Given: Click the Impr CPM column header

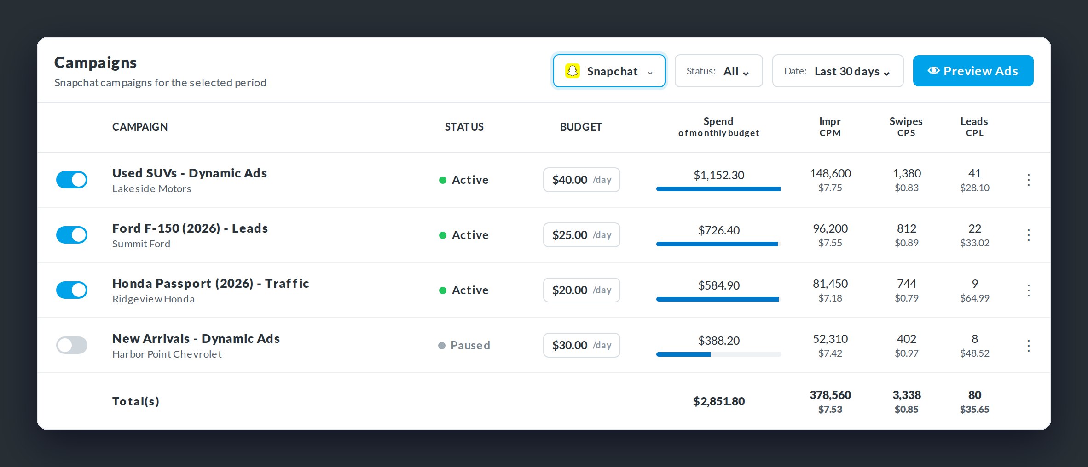Looking at the screenshot, I should coord(830,127).
